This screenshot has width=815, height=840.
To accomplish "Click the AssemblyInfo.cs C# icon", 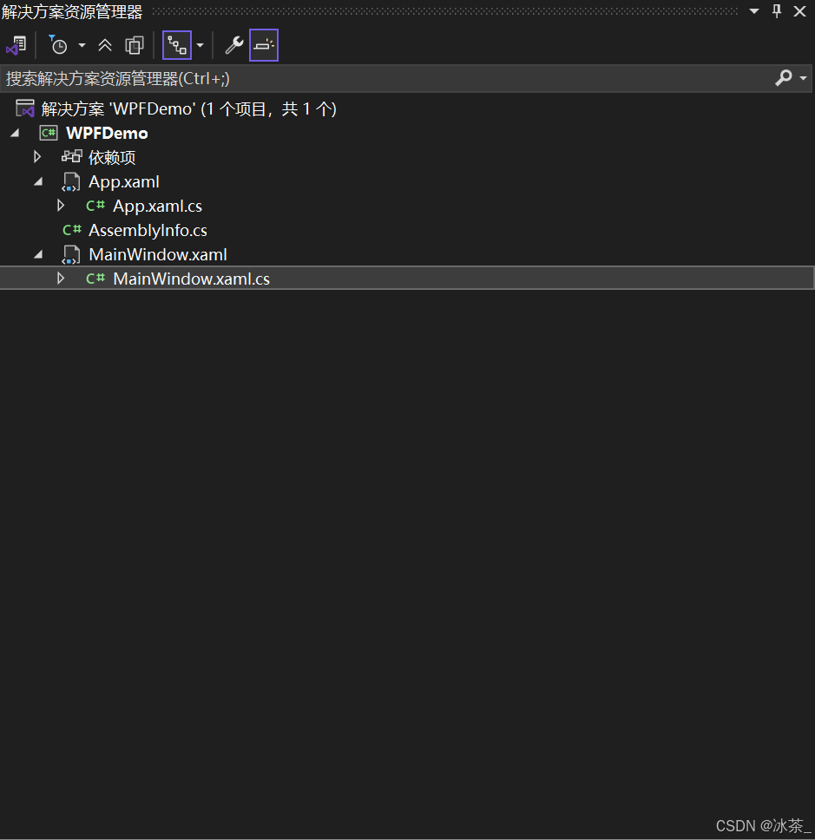I will 72,230.
